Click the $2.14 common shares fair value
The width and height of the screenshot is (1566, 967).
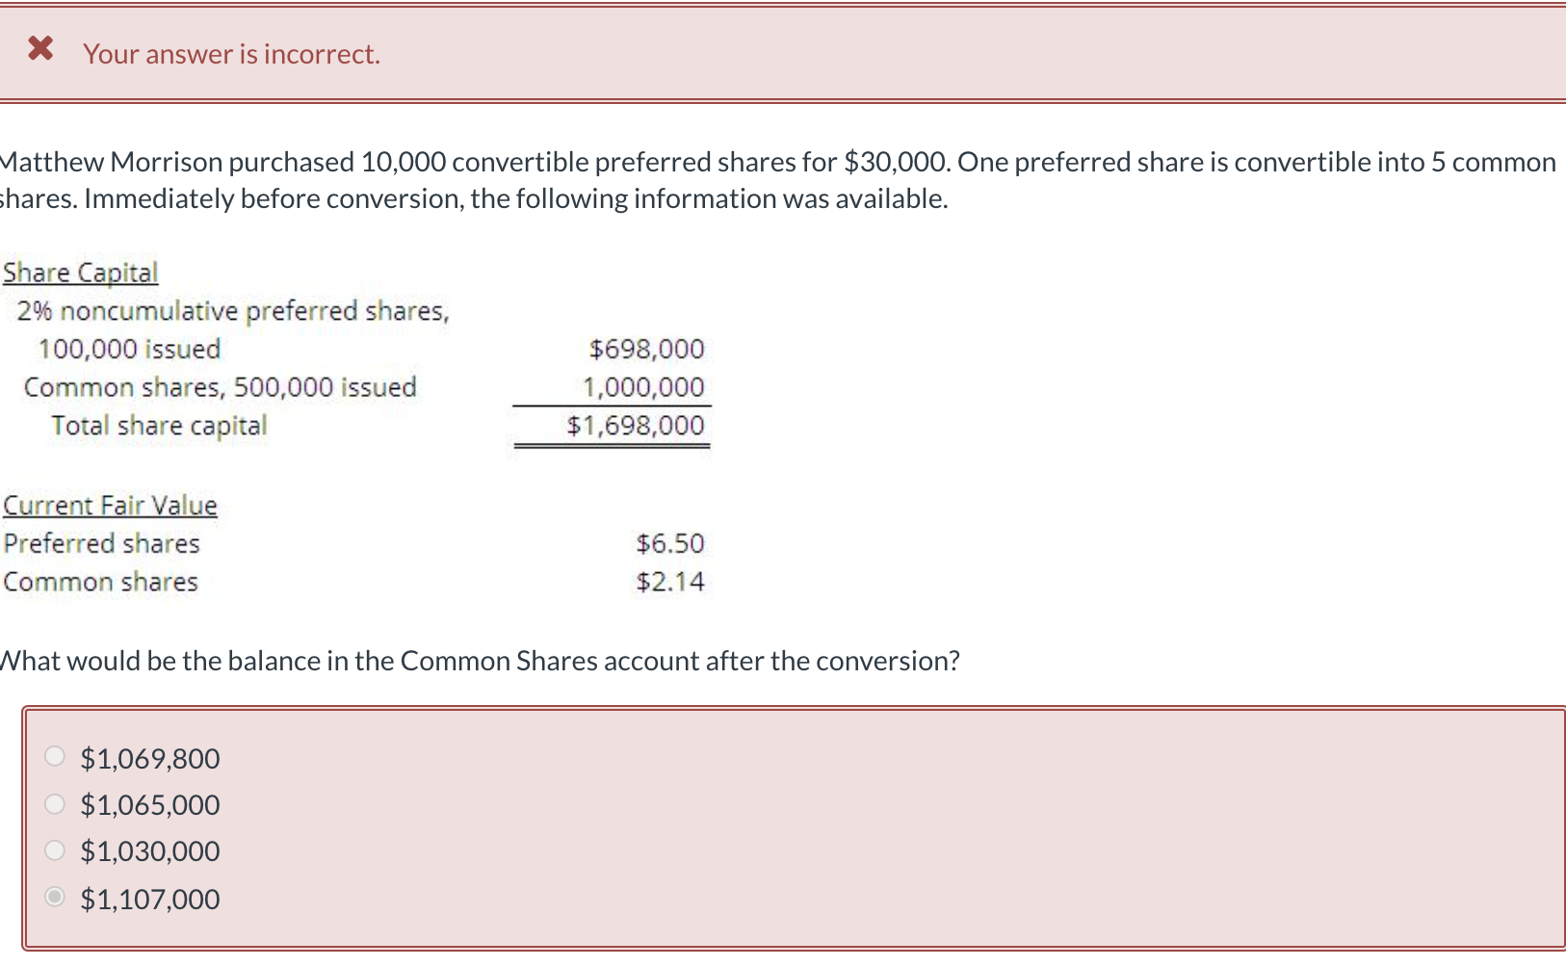pyautogui.click(x=670, y=581)
